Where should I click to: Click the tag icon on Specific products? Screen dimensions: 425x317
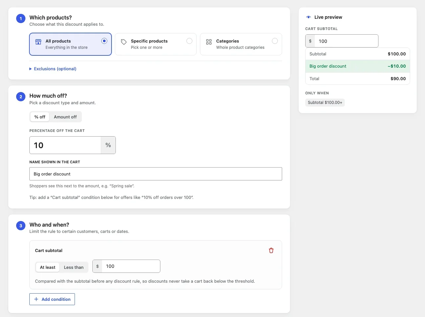point(124,42)
